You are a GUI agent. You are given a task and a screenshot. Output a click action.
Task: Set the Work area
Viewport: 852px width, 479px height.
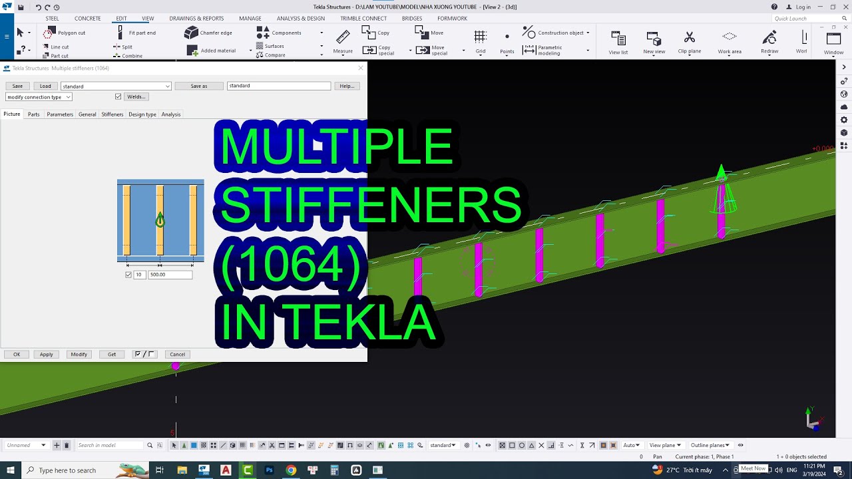pyautogui.click(x=730, y=43)
